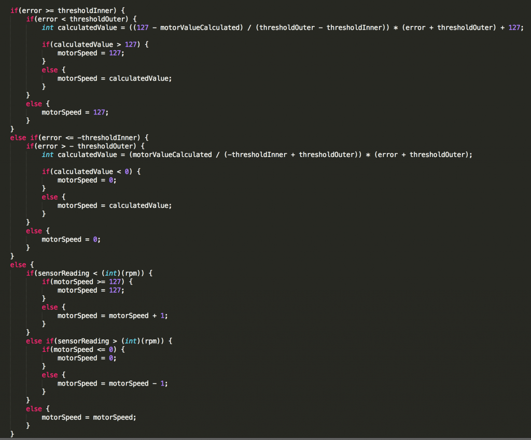The image size is (531, 440).
Task: Click the int keyword declaring calculatedValue
Action: pos(47,27)
